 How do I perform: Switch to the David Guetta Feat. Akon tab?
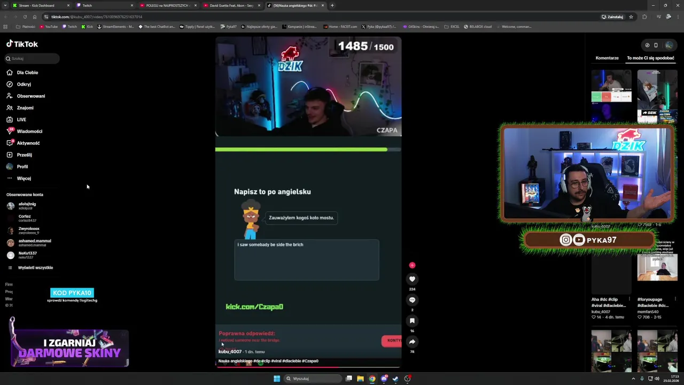[231, 5]
